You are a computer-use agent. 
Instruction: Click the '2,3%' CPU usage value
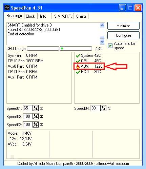pyautogui.click(x=99, y=49)
